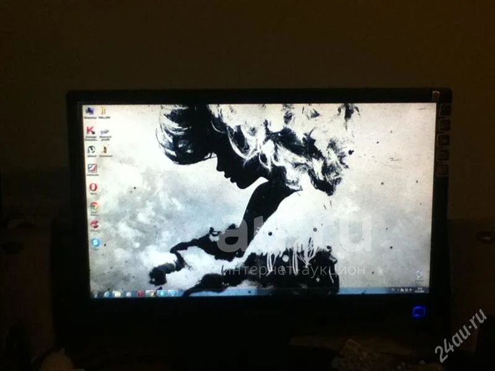Viewport: 495px width, 371px height.
Task: Launch Skype from the desktop
Action: 95,243
